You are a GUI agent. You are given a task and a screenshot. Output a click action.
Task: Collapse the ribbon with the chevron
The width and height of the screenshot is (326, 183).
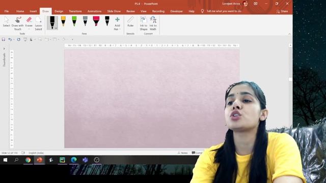(x=289, y=34)
